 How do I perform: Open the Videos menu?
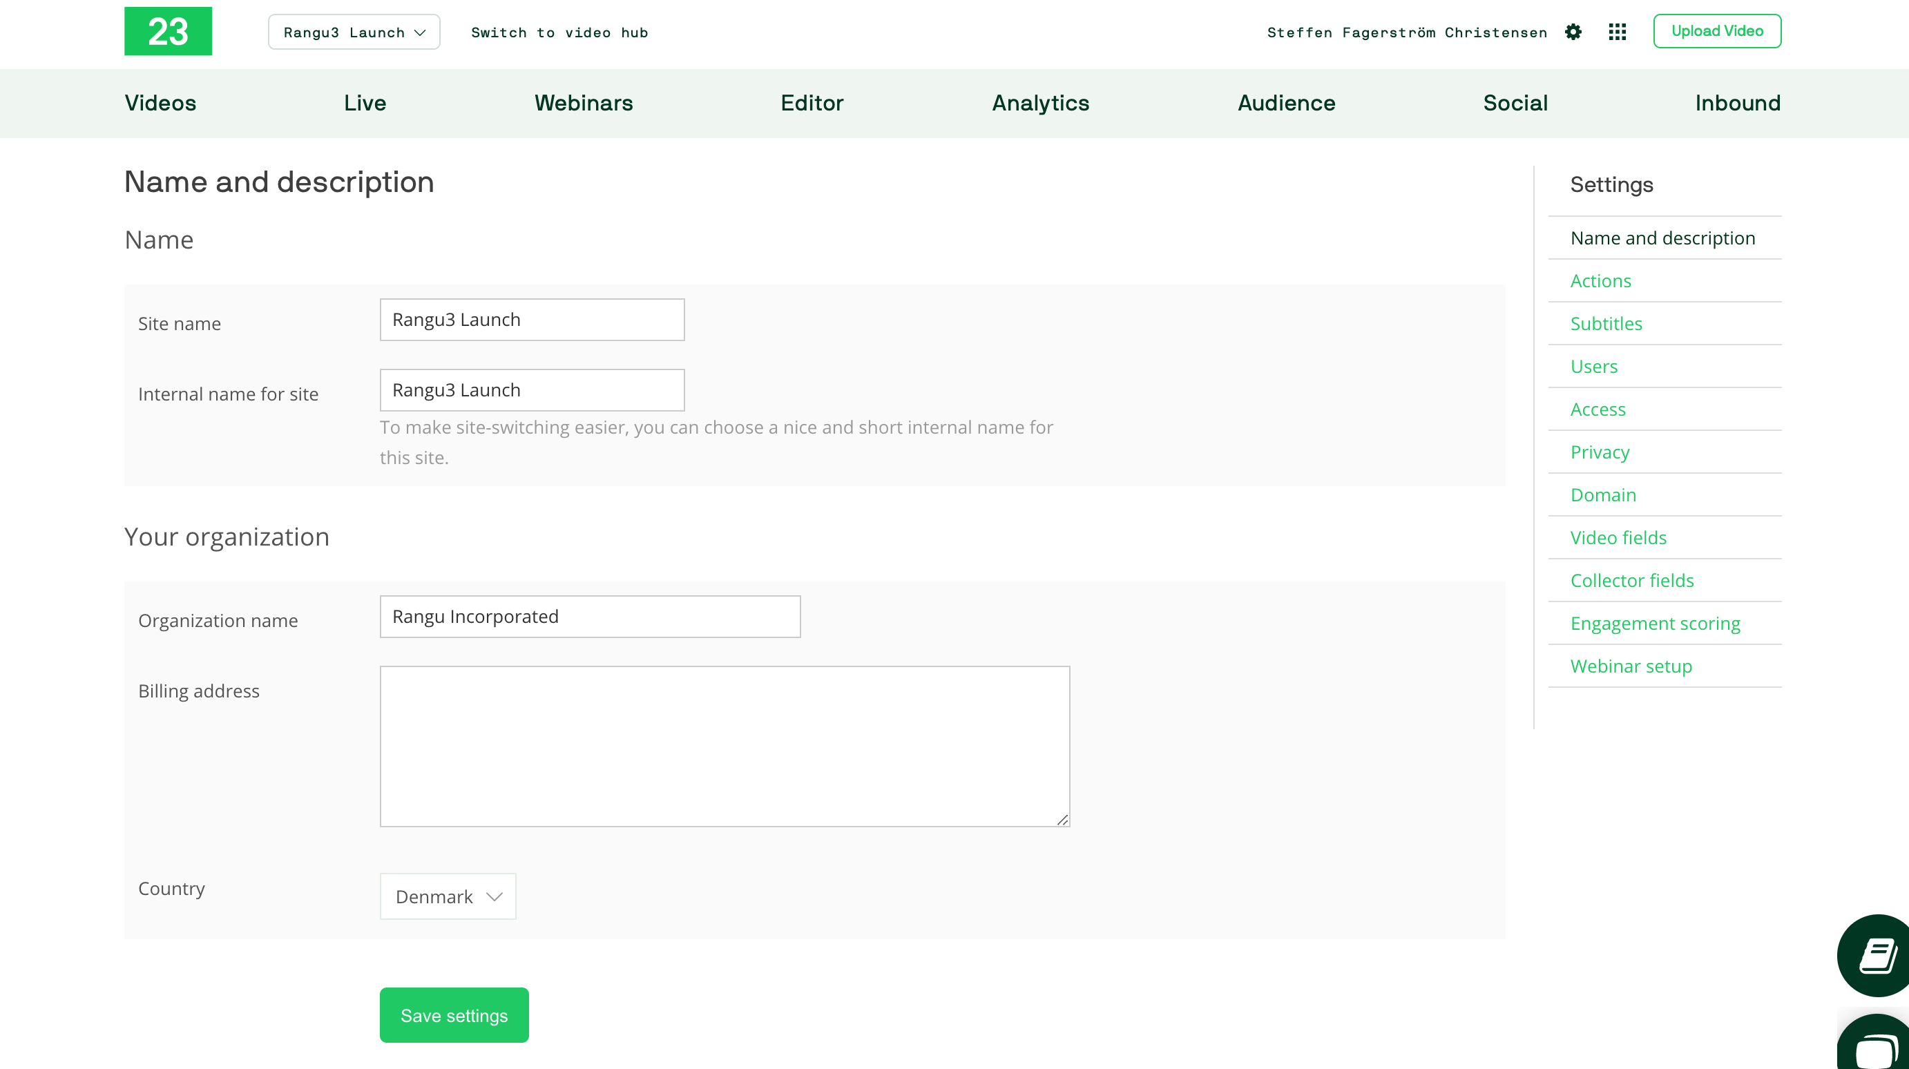pos(160,103)
